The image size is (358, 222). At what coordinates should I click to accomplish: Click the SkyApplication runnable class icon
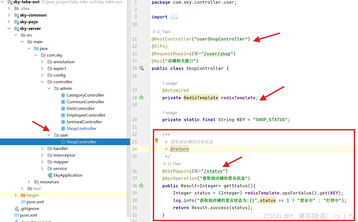[x=50, y=175]
